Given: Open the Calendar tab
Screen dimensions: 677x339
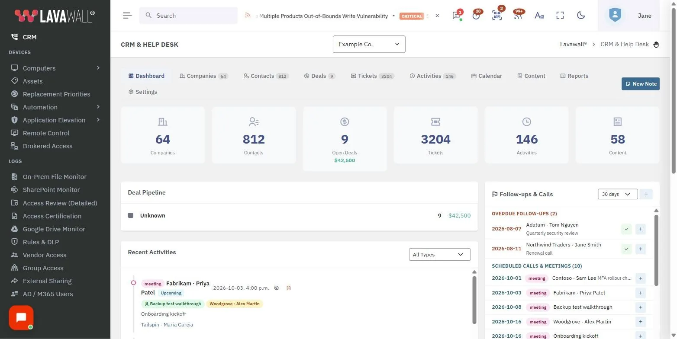Looking at the screenshot, I should pos(487,76).
